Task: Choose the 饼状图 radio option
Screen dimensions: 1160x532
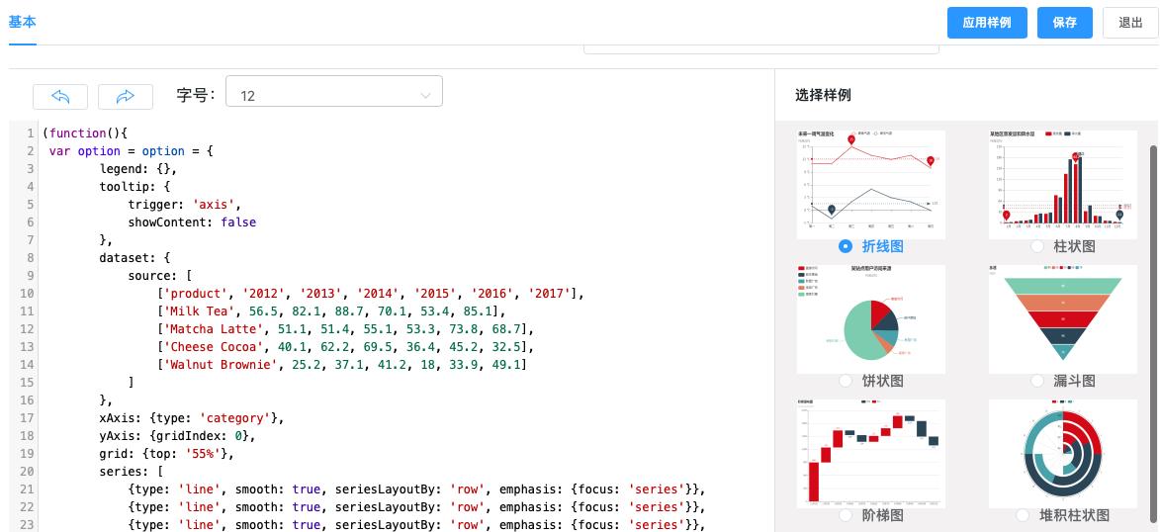Action: tap(846, 381)
